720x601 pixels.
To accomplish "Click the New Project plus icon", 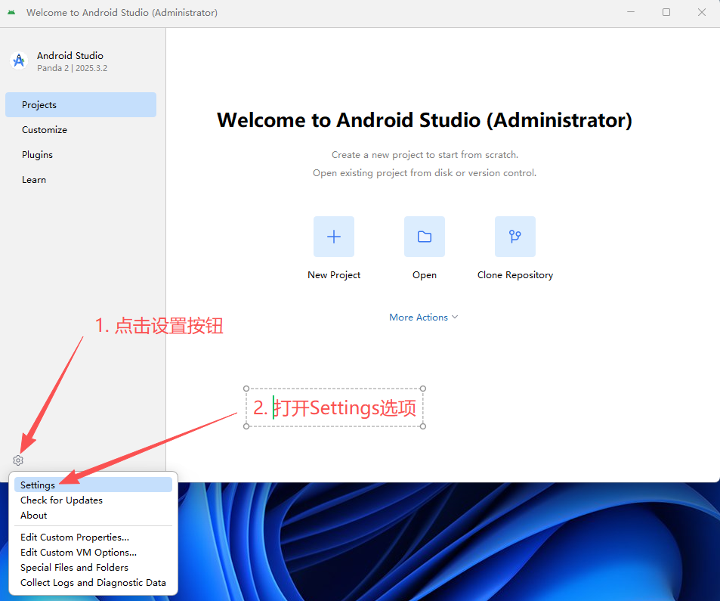I will [334, 237].
